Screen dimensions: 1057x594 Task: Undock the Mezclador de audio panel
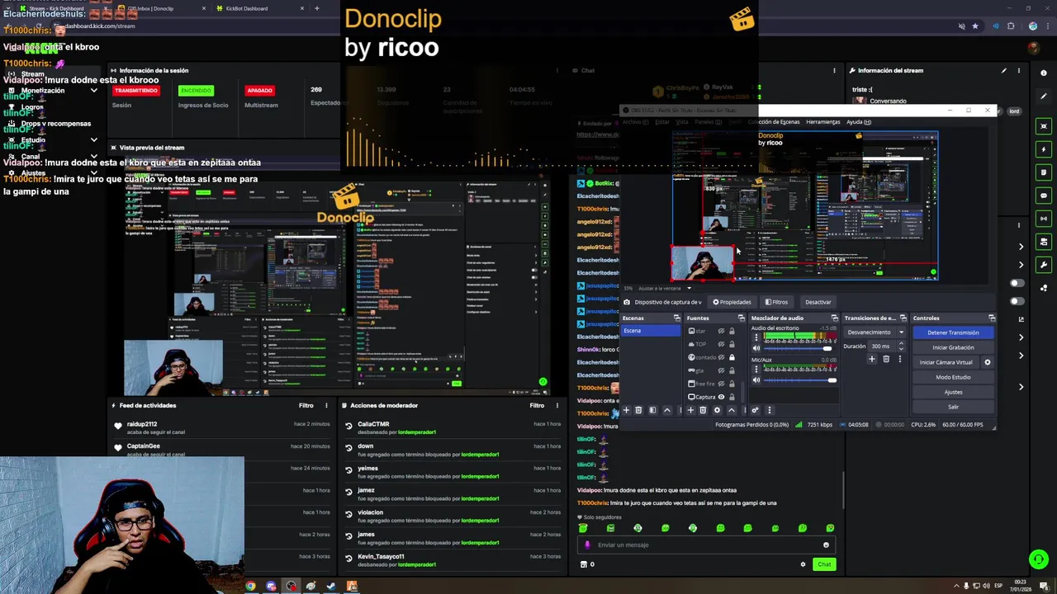point(834,318)
